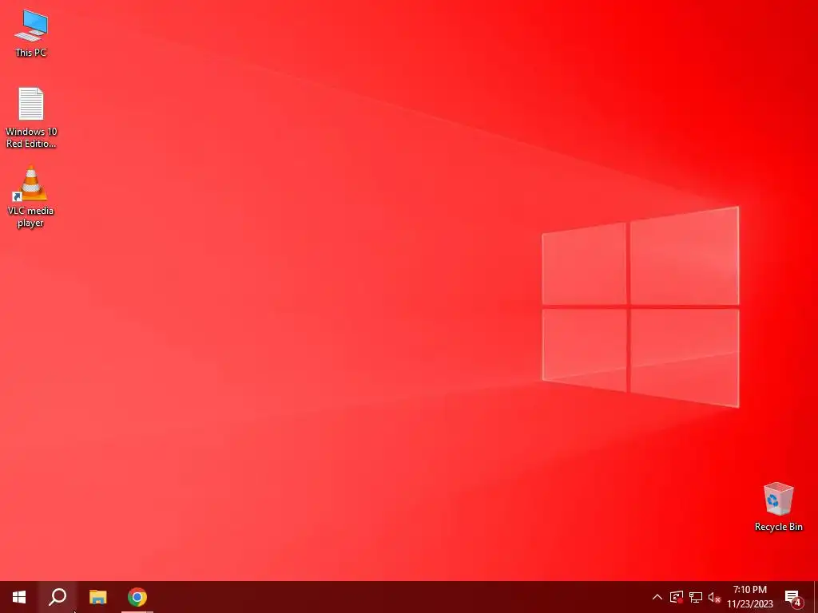This screenshot has width=818, height=613.
Task: Select the Windows 10 Red Edition text file
Action: [31, 118]
